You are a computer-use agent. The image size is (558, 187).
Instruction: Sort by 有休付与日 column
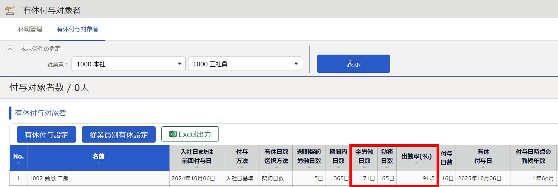(483, 158)
